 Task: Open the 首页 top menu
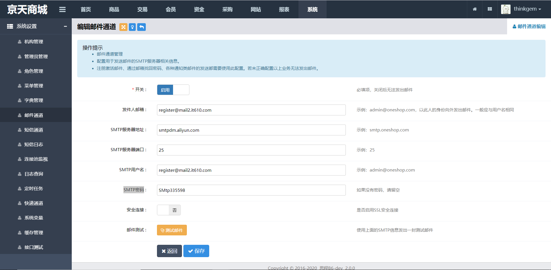point(86,9)
